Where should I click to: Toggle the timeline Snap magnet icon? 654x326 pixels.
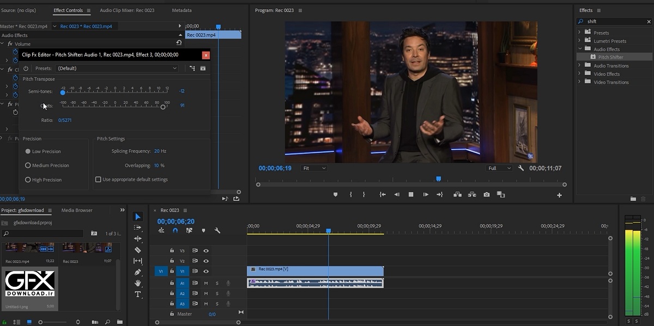tap(175, 231)
